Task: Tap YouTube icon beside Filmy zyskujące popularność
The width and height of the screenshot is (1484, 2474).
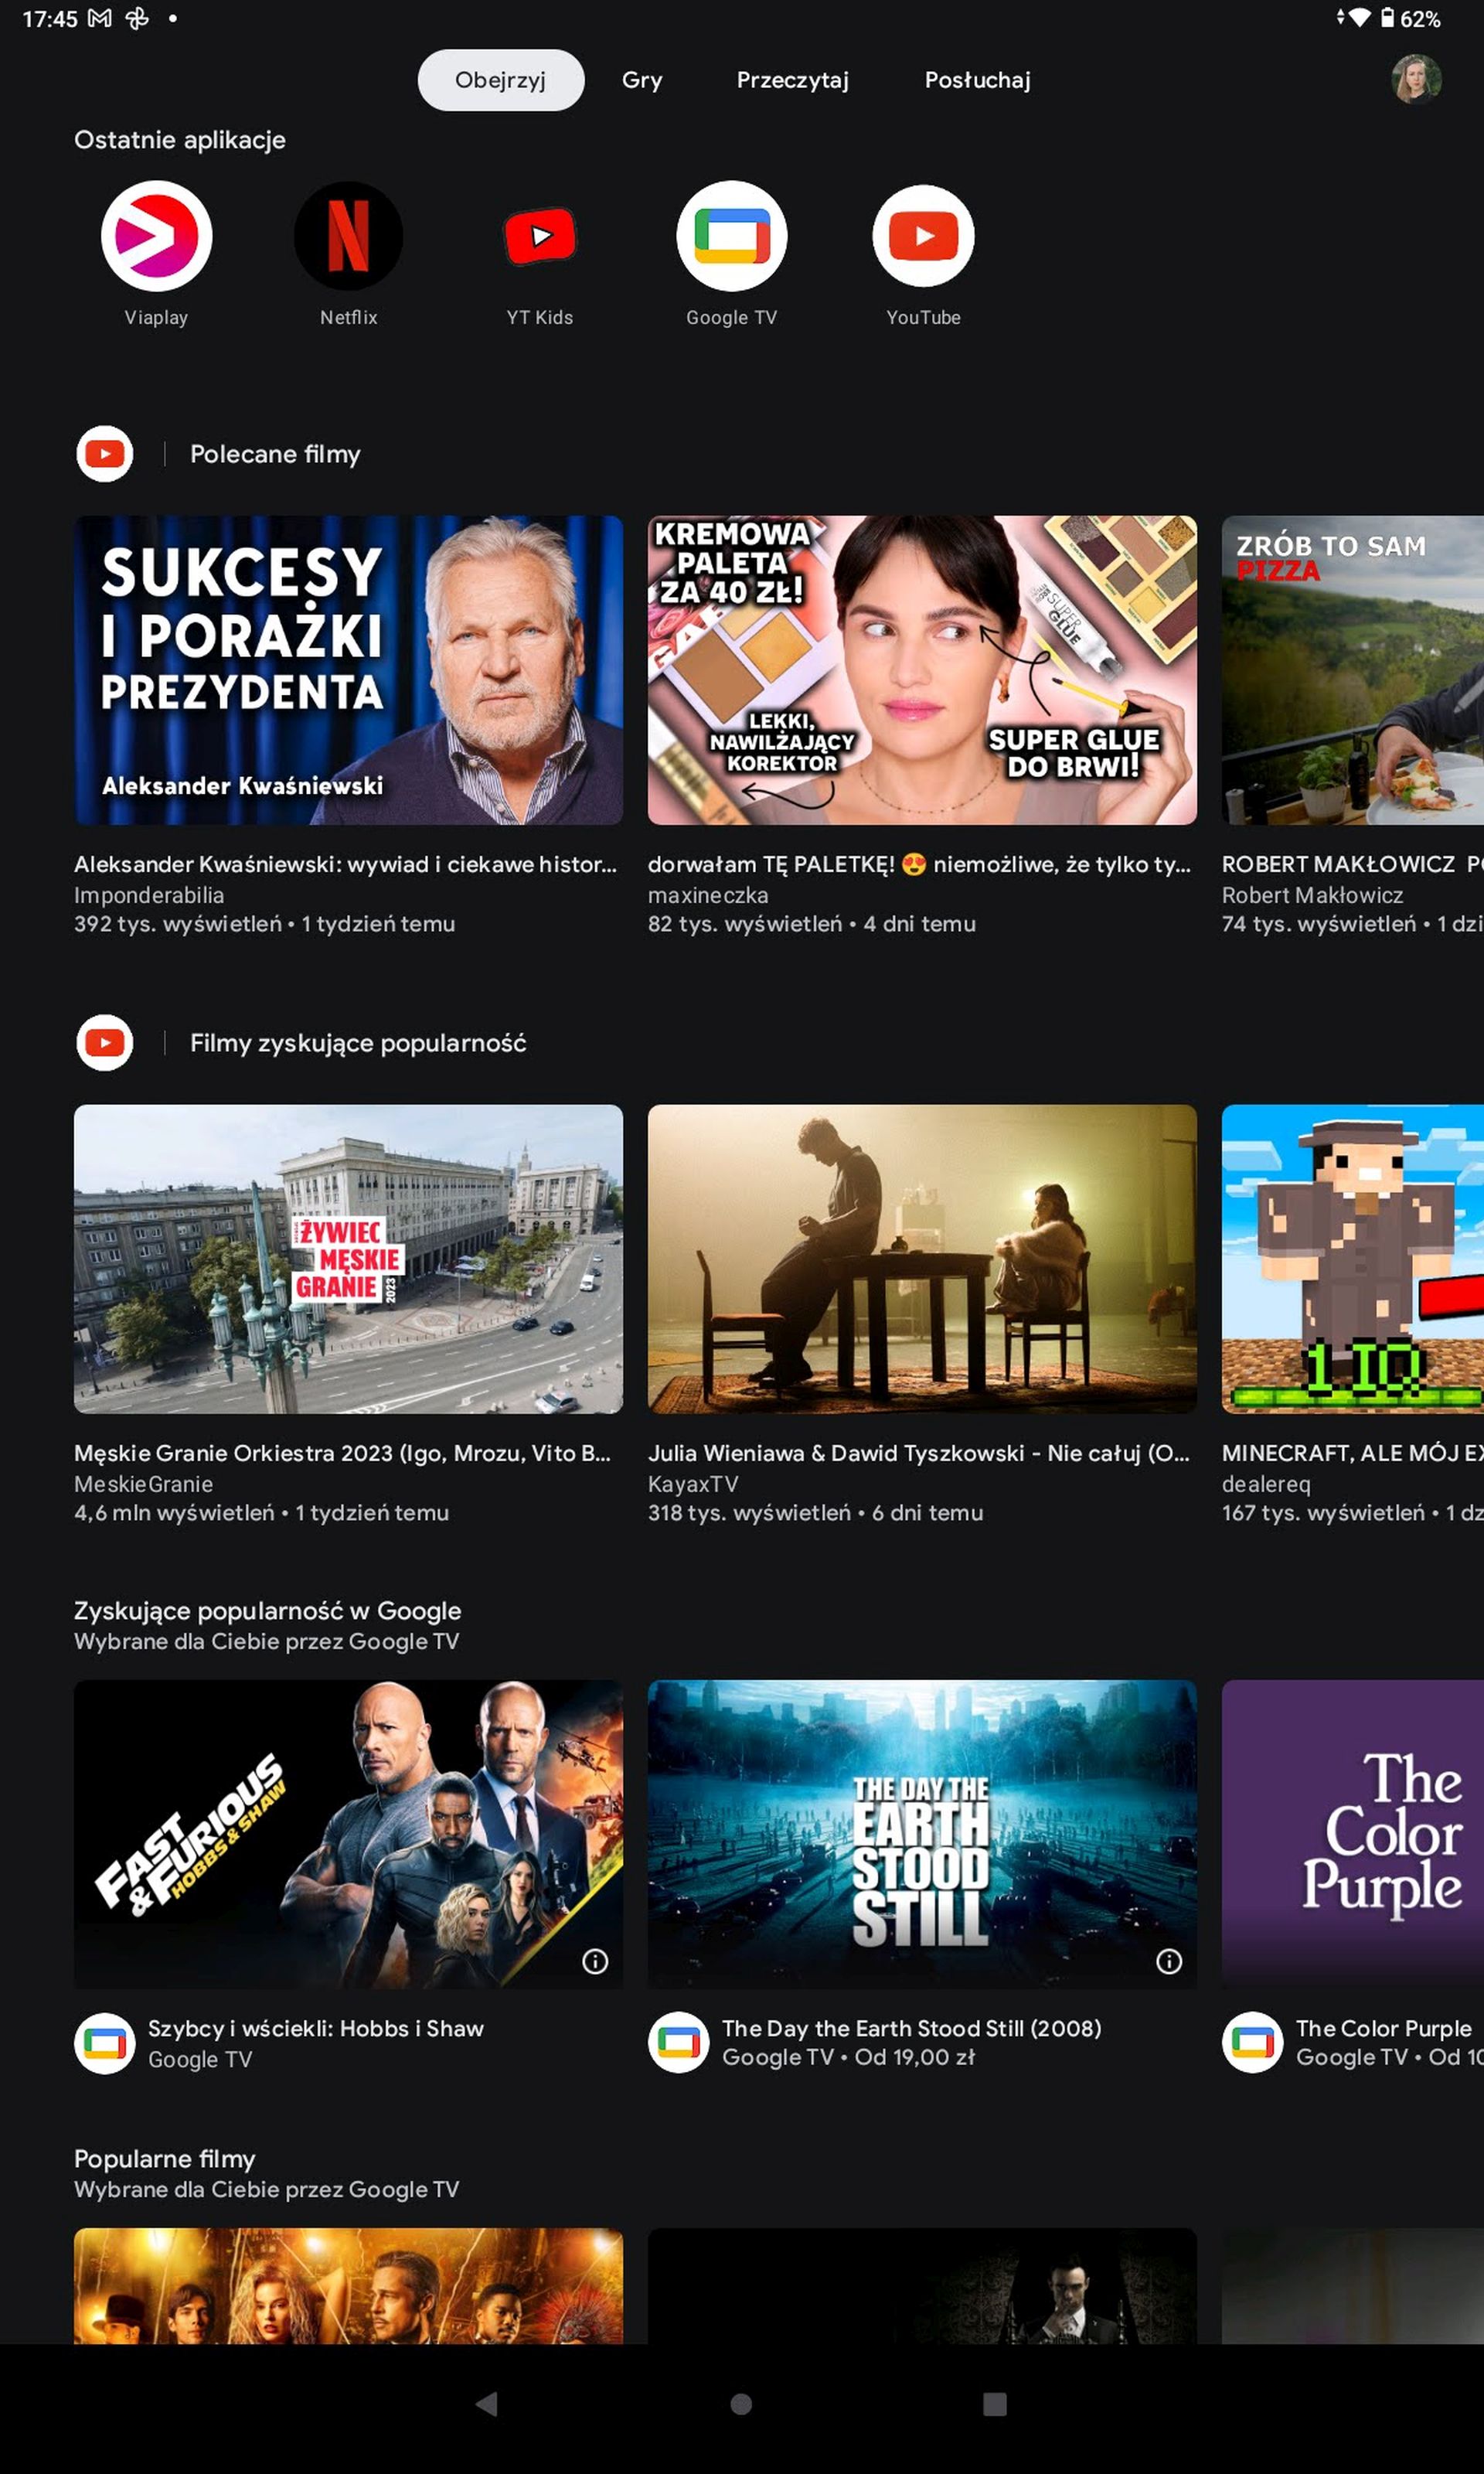Action: point(105,1043)
